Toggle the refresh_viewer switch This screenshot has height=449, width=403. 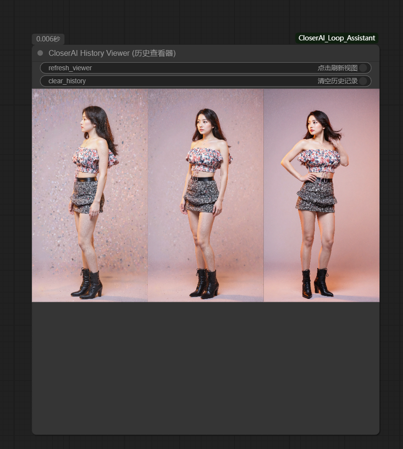363,68
